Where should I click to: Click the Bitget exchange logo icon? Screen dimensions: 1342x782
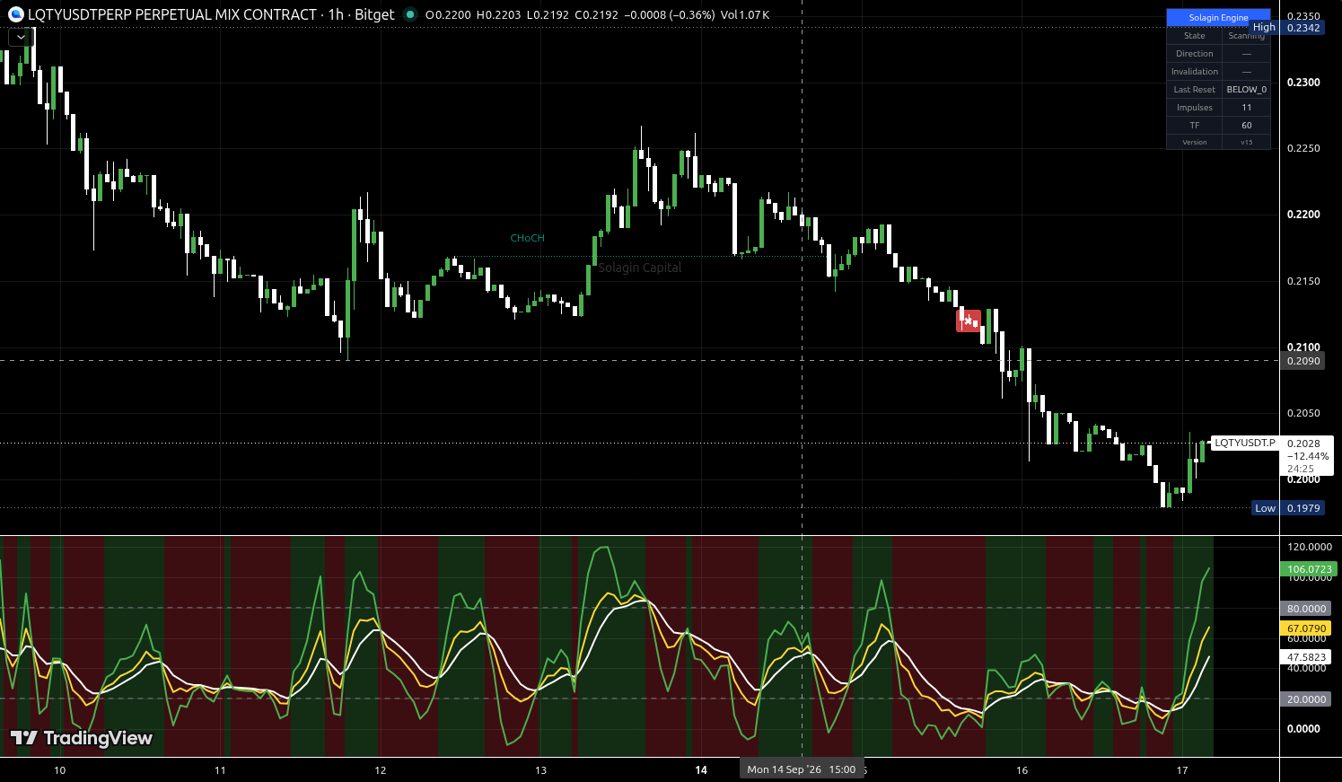click(16, 14)
